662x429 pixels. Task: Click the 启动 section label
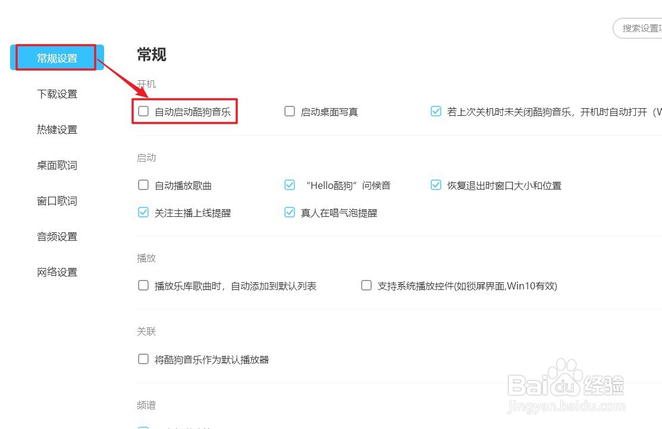coord(146,158)
